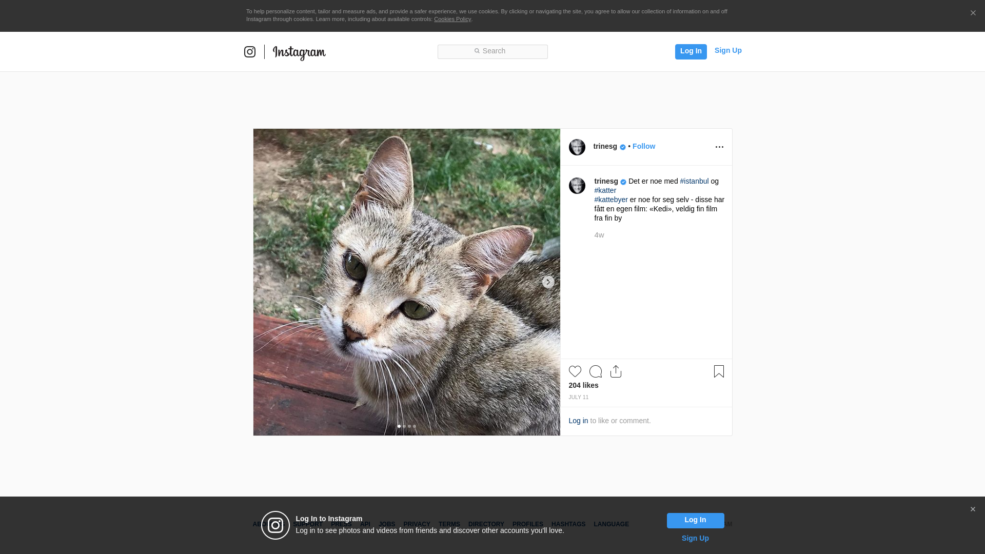Image resolution: width=985 pixels, height=554 pixels.
Task: Open the three-dot post options menu
Action: pyautogui.click(x=719, y=147)
